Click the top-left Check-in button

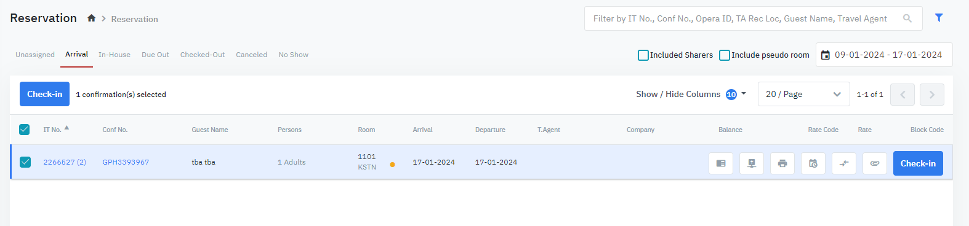click(44, 94)
